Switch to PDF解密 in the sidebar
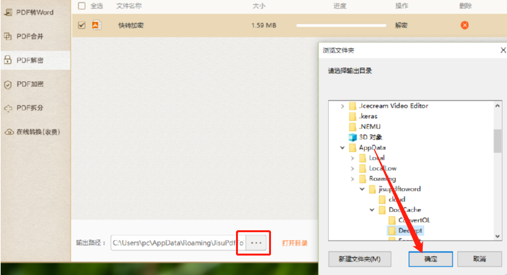Image resolution: width=507 pixels, height=275 pixels. pos(35,60)
